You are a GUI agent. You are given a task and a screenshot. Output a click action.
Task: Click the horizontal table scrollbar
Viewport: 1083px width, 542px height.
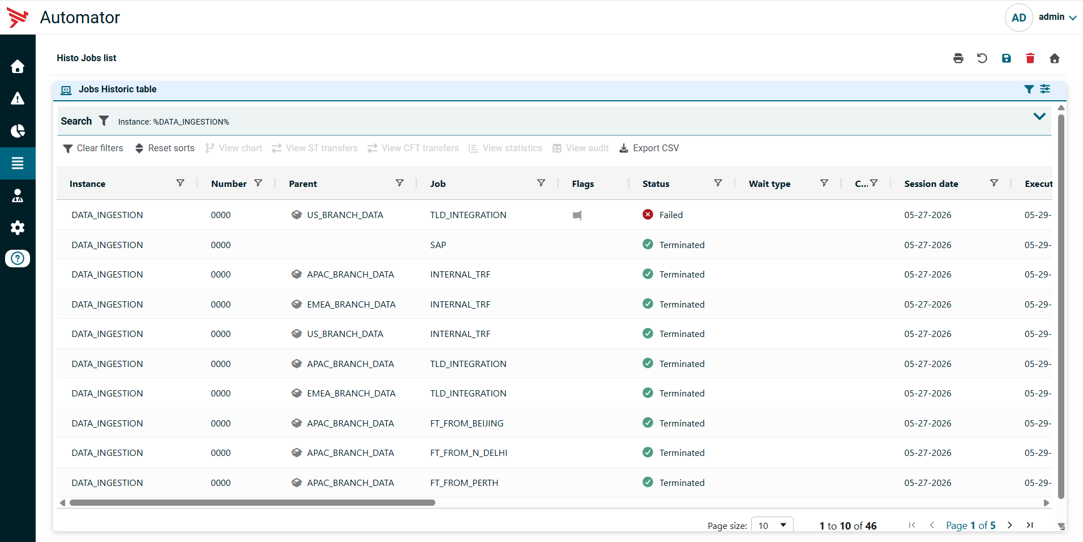point(252,502)
